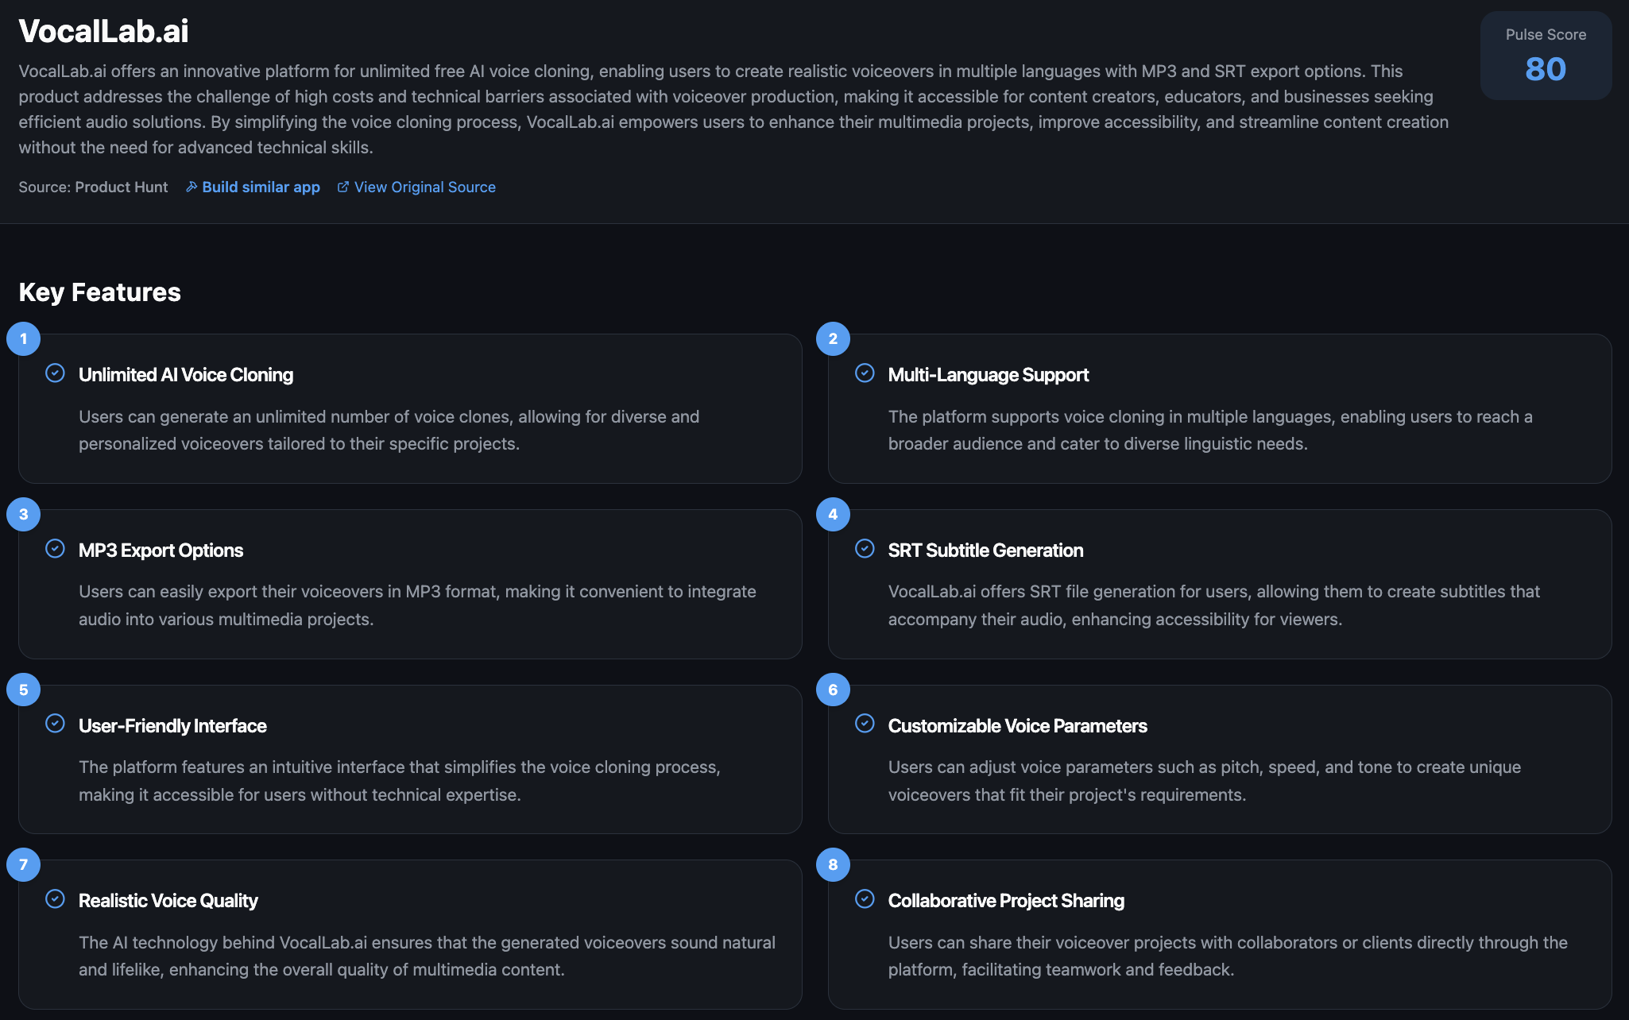Select the number 6 feature badge
The height and width of the screenshot is (1020, 1629).
833,690
